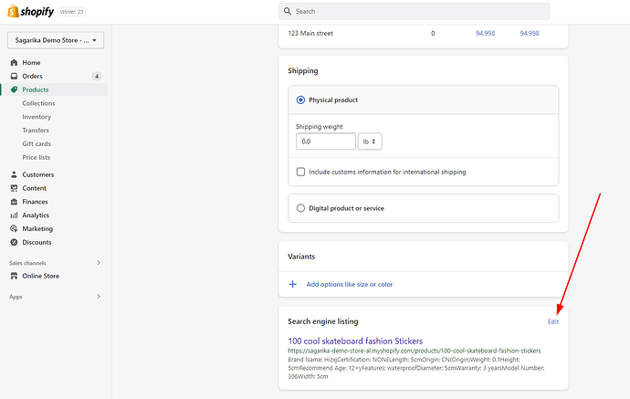The width and height of the screenshot is (630, 399).
Task: Click the top Search bar
Action: click(415, 11)
